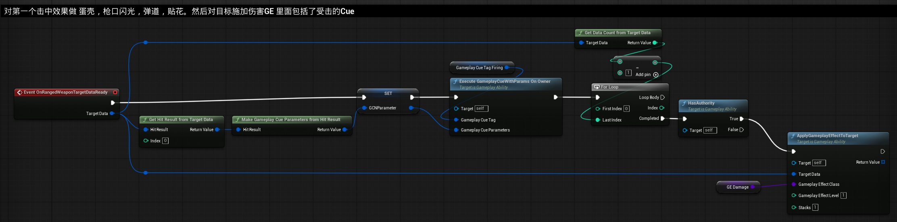The height and width of the screenshot is (222, 897).
Task: Select the Make Gameplay Cue Parameters node header
Action: pyautogui.click(x=290, y=119)
